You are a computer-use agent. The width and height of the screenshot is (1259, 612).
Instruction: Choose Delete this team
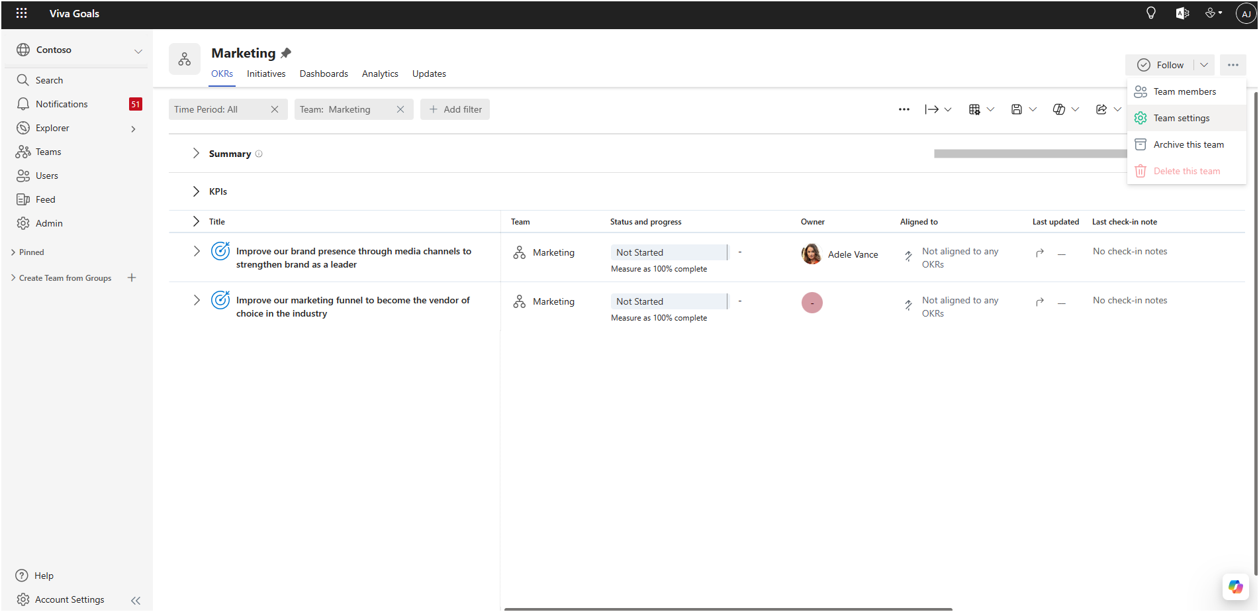coord(1186,171)
